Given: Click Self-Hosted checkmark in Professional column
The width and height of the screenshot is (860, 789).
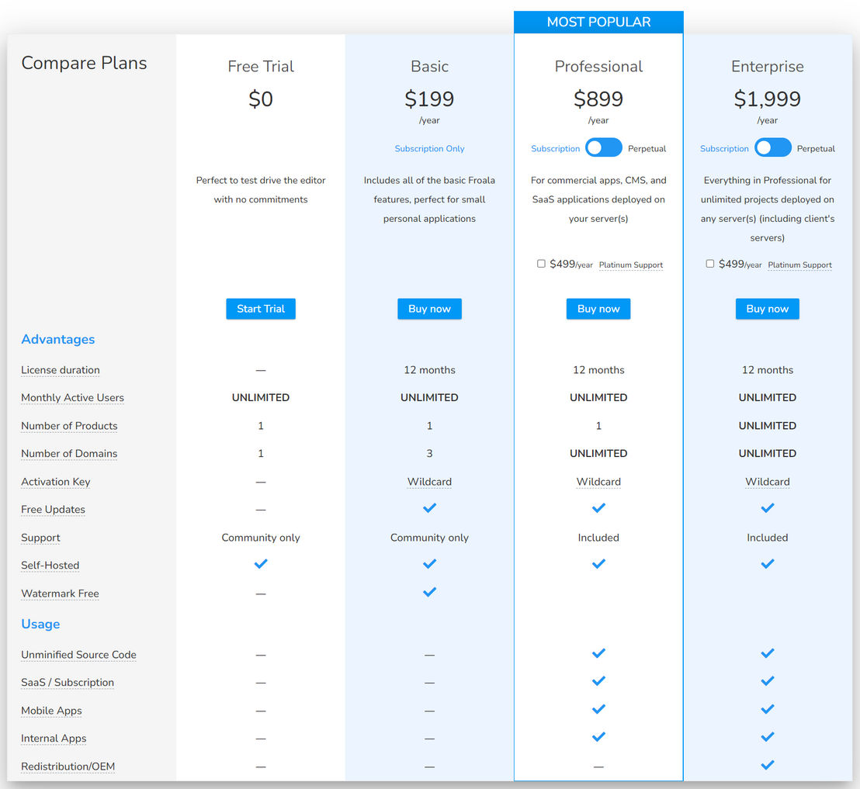Looking at the screenshot, I should point(598,564).
